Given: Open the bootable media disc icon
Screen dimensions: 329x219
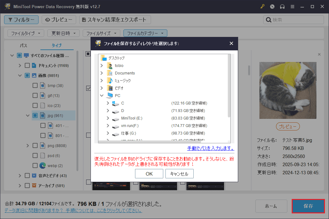Looking at the screenshot, I should 272,6.
